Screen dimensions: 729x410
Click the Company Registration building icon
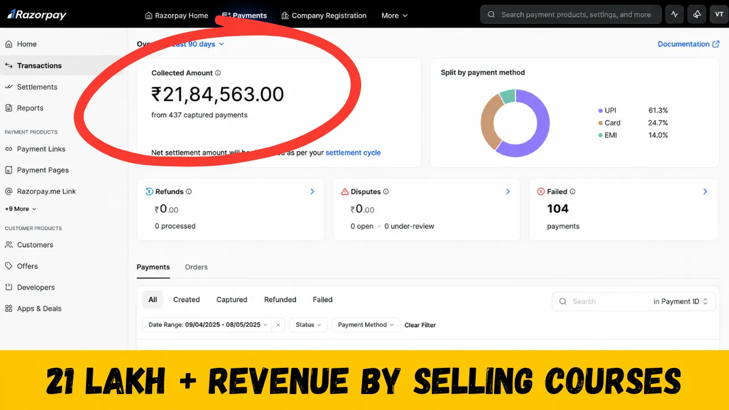click(285, 15)
